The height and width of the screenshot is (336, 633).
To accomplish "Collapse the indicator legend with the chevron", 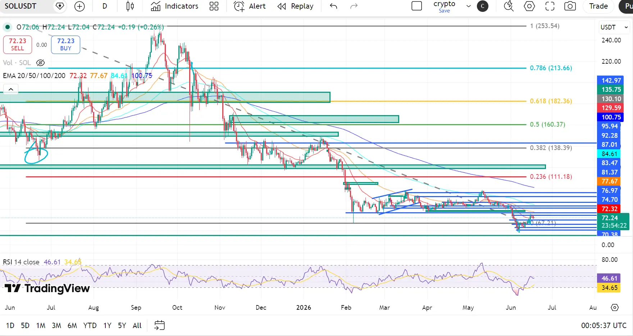I will 11,89.
